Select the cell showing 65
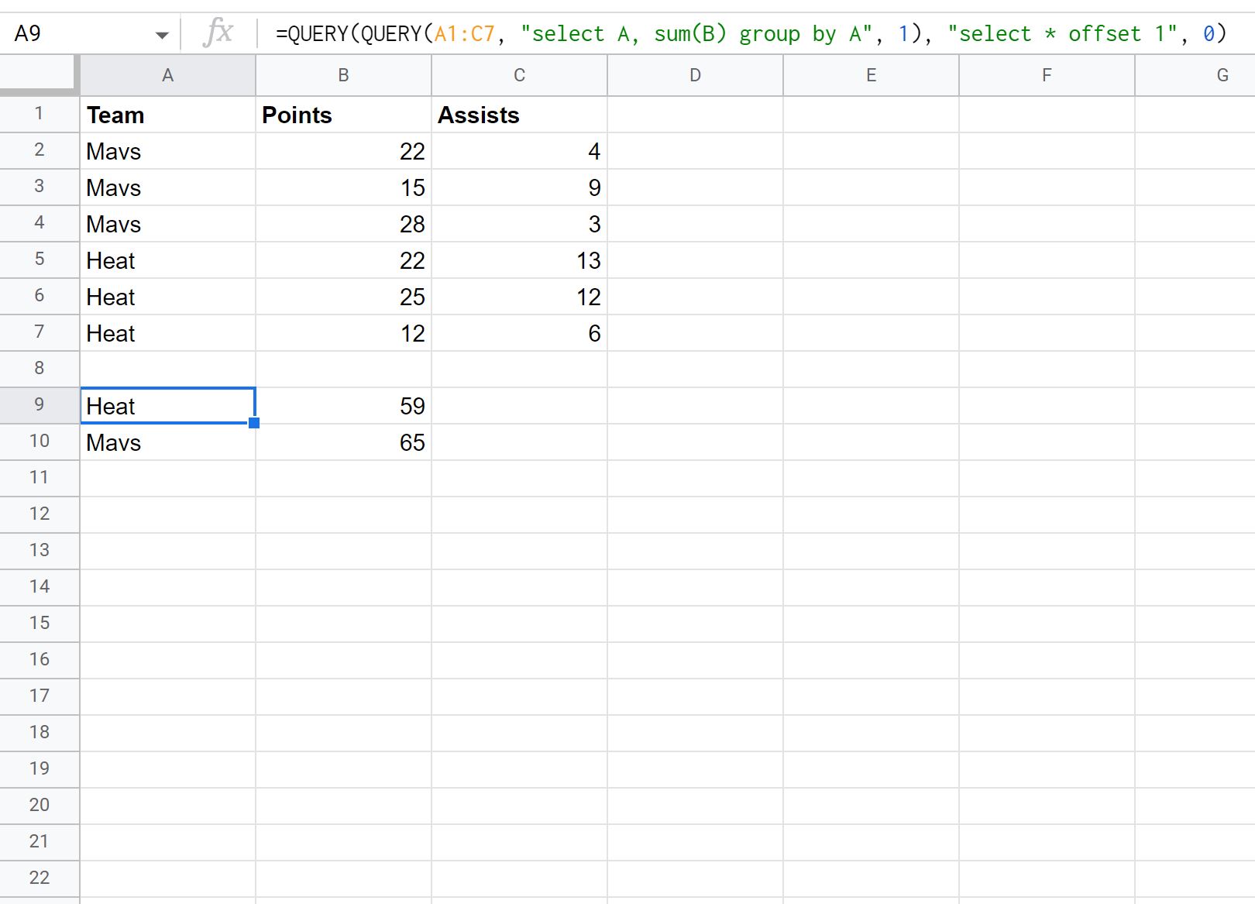The image size is (1255, 904). pyautogui.click(x=343, y=442)
